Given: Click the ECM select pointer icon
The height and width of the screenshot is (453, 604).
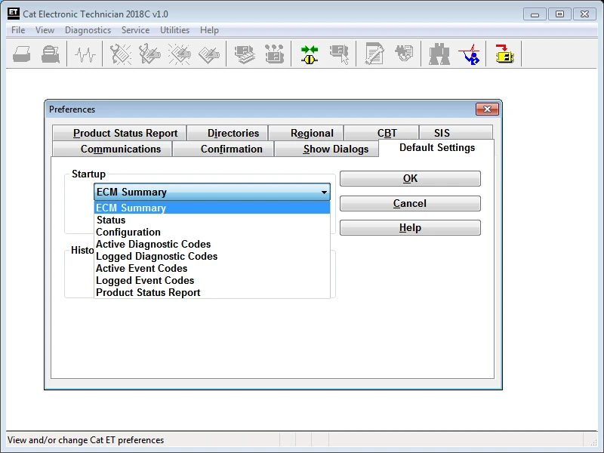Looking at the screenshot, I should [x=339, y=54].
